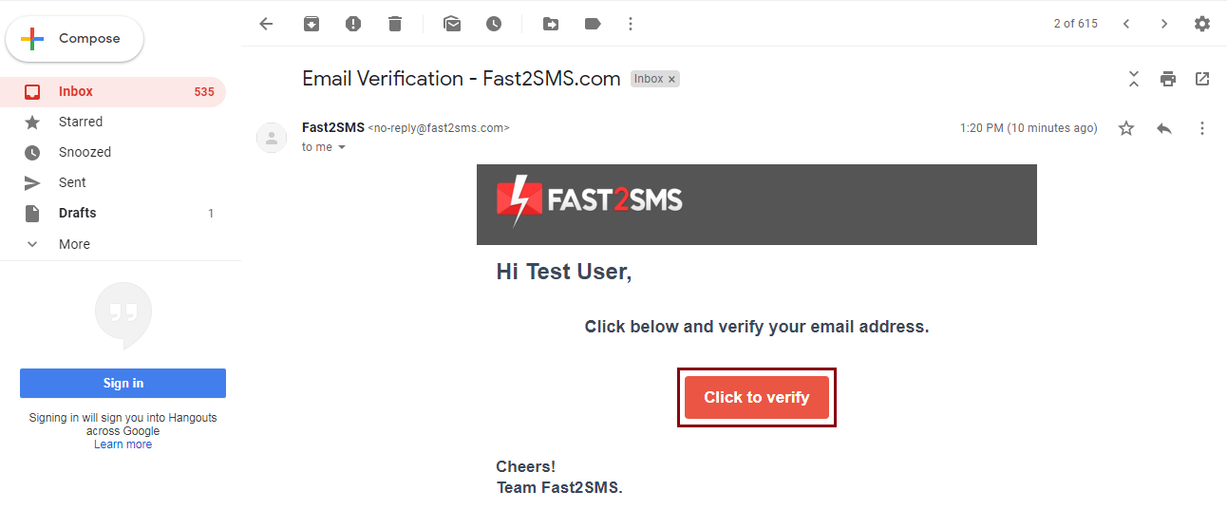Viewport: 1227px width, 510px height.
Task: Delete the email with the trash icon
Action: tap(395, 24)
